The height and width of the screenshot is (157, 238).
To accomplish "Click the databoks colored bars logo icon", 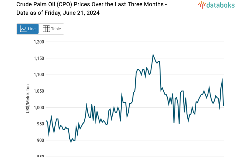I will pyautogui.click(x=201, y=5).
